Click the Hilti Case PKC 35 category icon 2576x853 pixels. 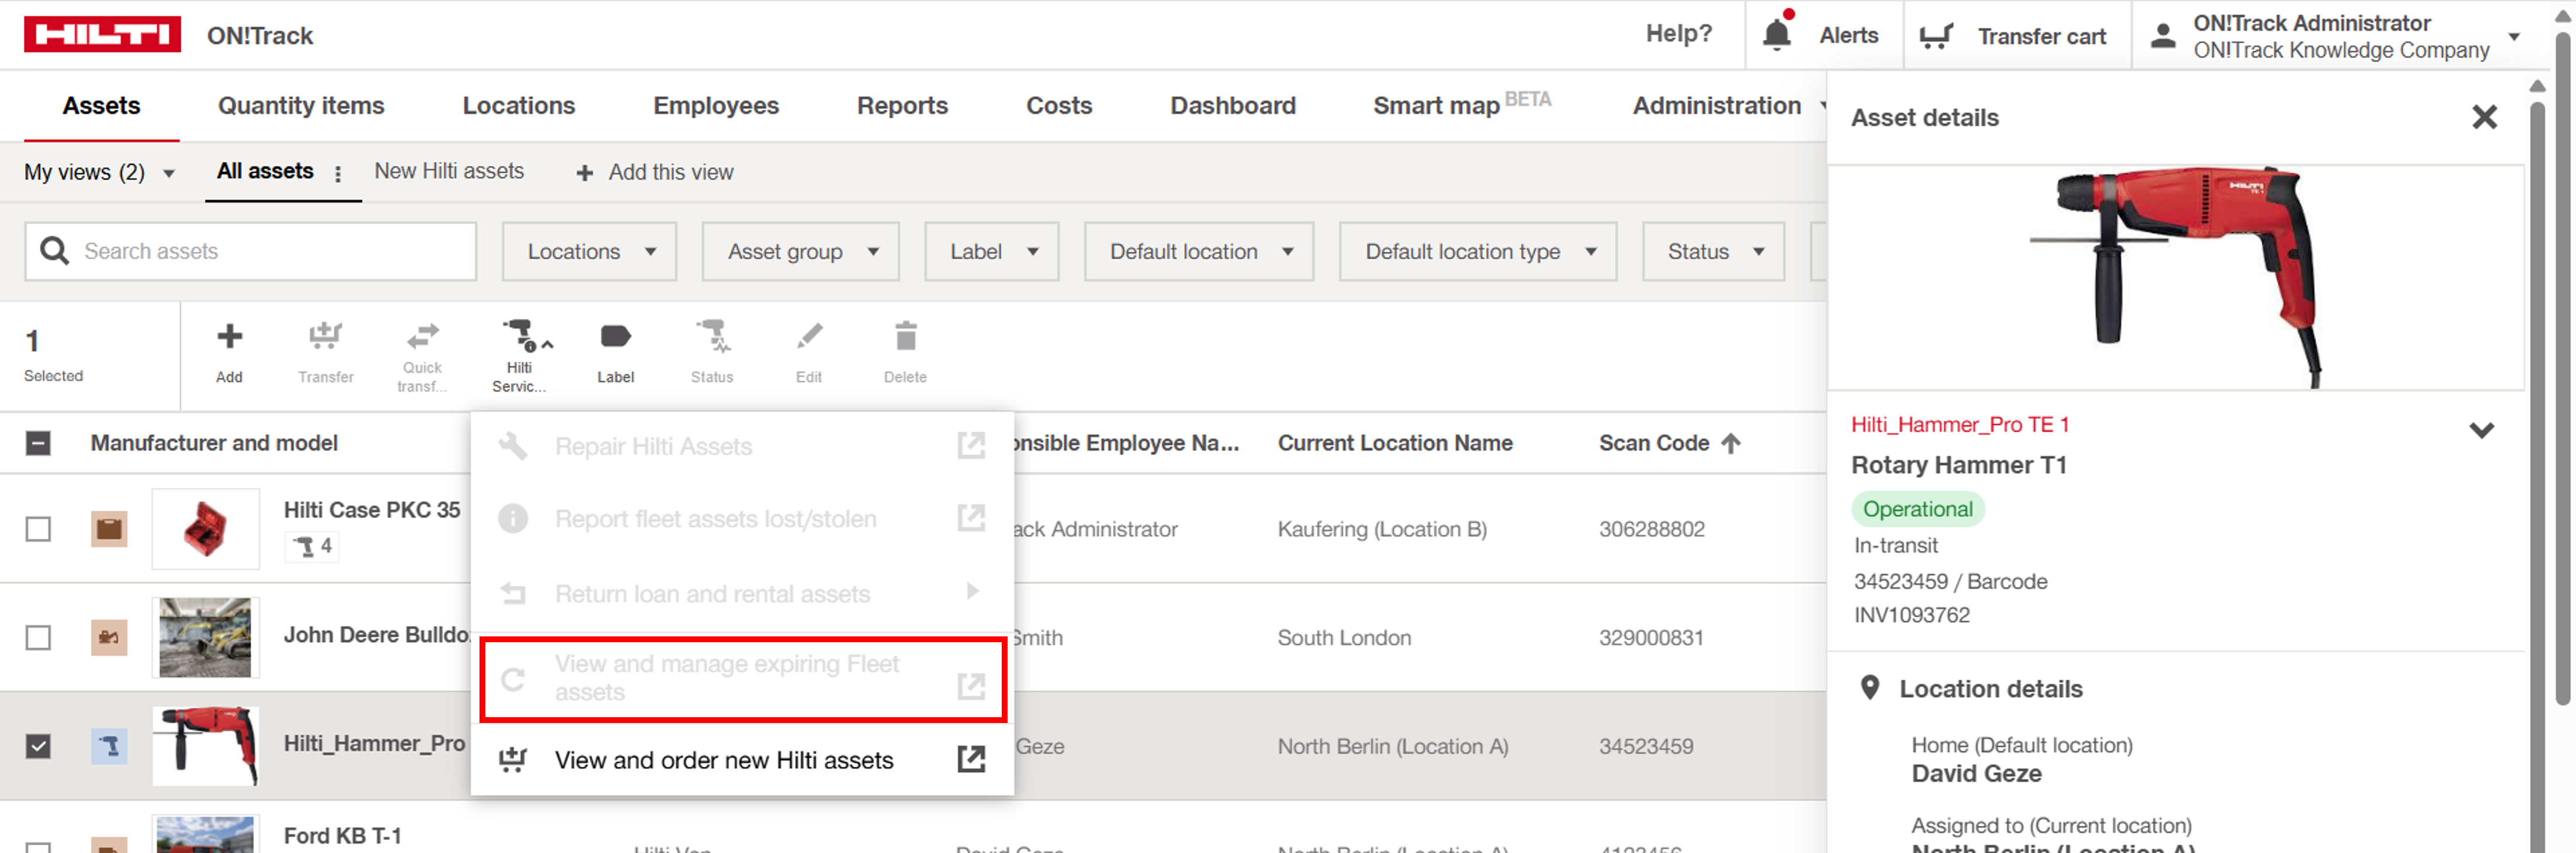[109, 528]
